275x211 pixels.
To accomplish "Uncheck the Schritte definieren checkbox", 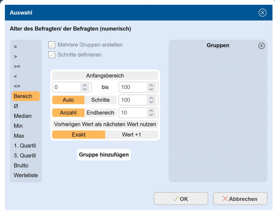I will click(52, 55).
